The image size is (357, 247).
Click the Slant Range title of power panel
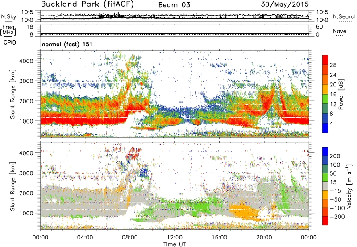pyautogui.click(x=12, y=94)
